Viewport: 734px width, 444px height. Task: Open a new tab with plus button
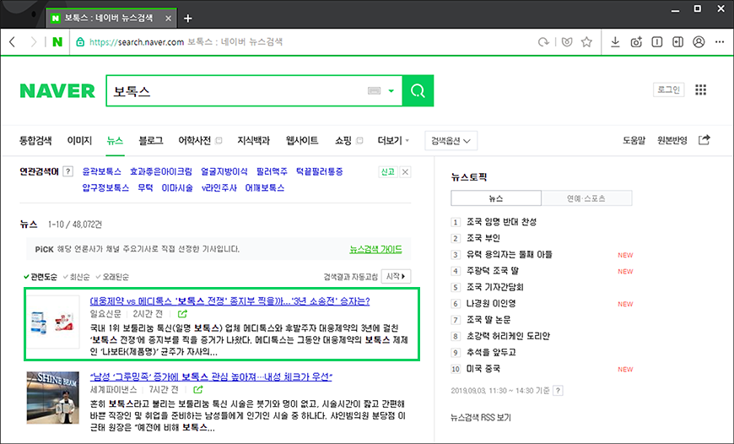pyautogui.click(x=187, y=19)
